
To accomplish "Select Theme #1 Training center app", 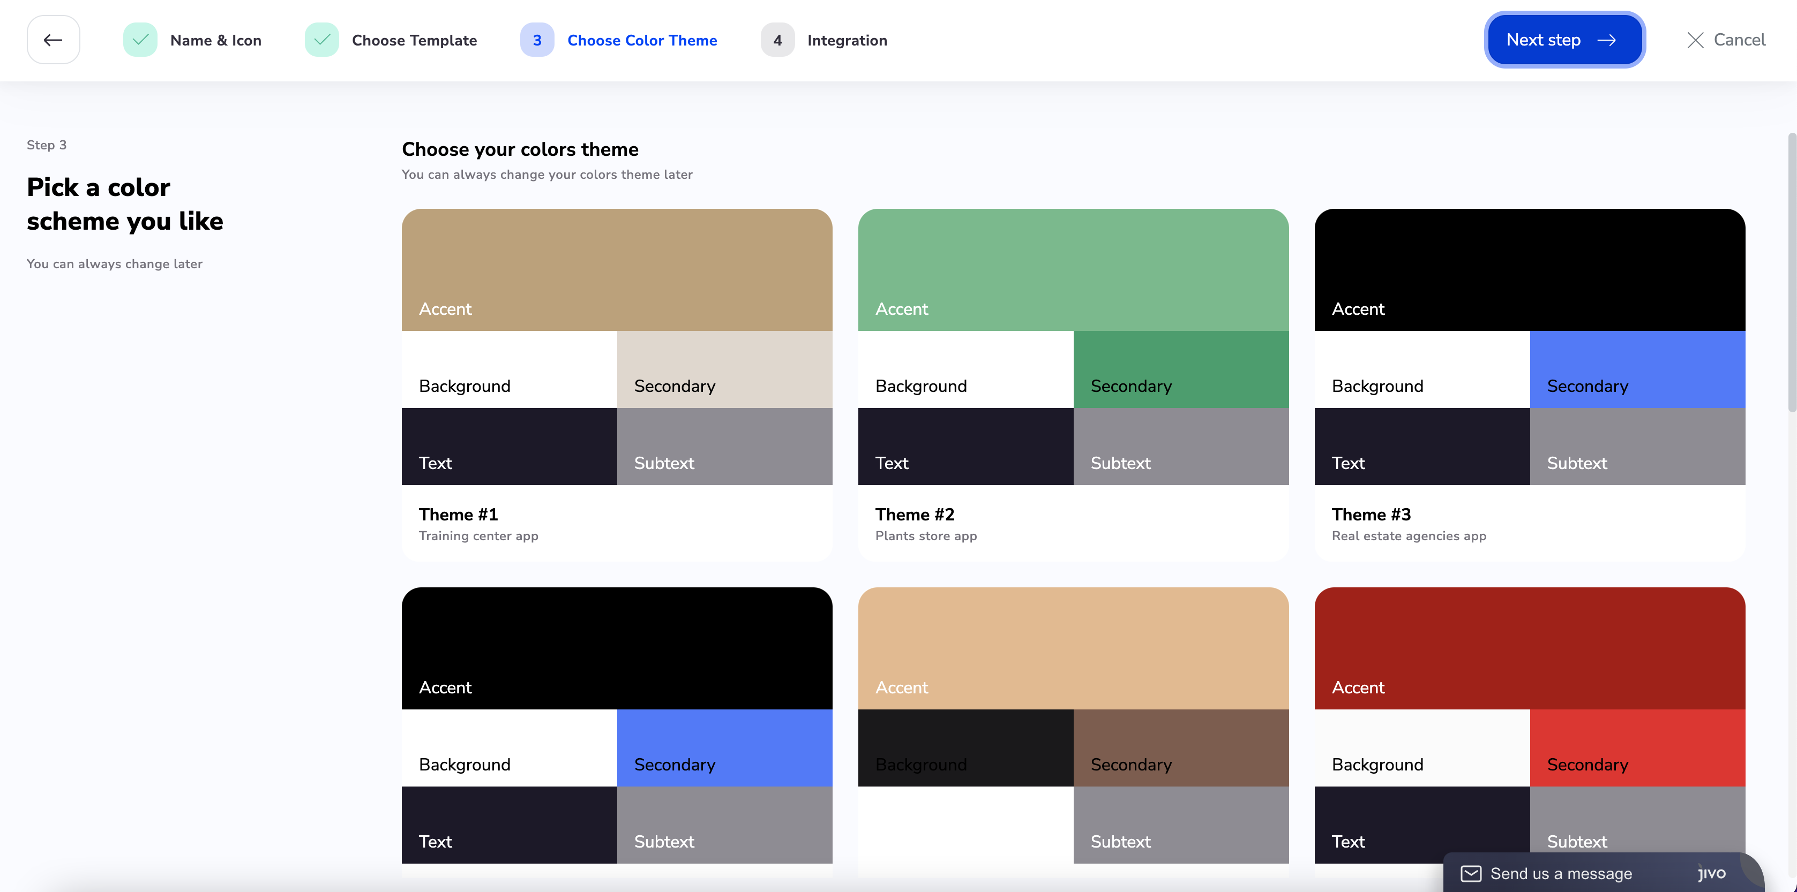I will click(x=617, y=523).
